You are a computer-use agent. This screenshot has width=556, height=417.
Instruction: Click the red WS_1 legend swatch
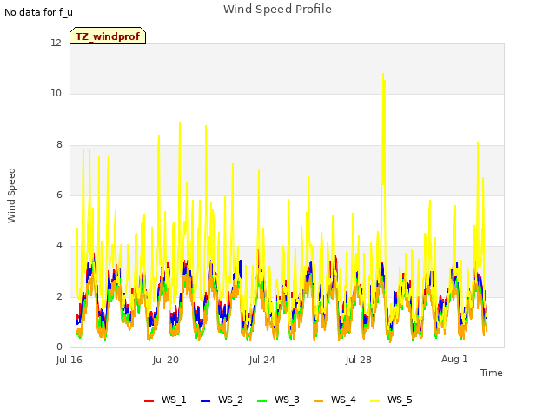149,401
